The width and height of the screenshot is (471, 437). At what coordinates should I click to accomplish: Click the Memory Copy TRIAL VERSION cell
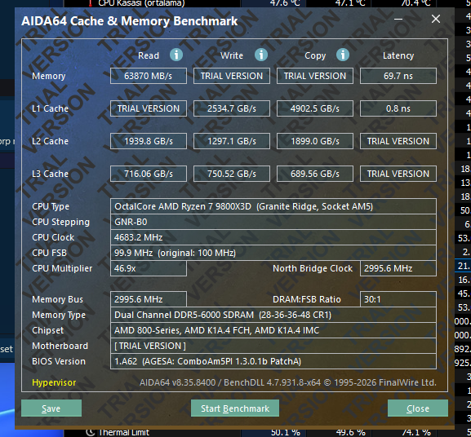click(315, 76)
